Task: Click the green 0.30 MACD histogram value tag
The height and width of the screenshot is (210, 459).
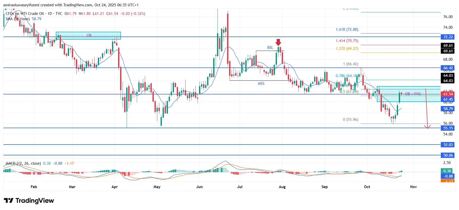Action: (x=447, y=171)
